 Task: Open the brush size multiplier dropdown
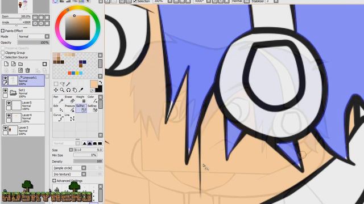point(71,150)
